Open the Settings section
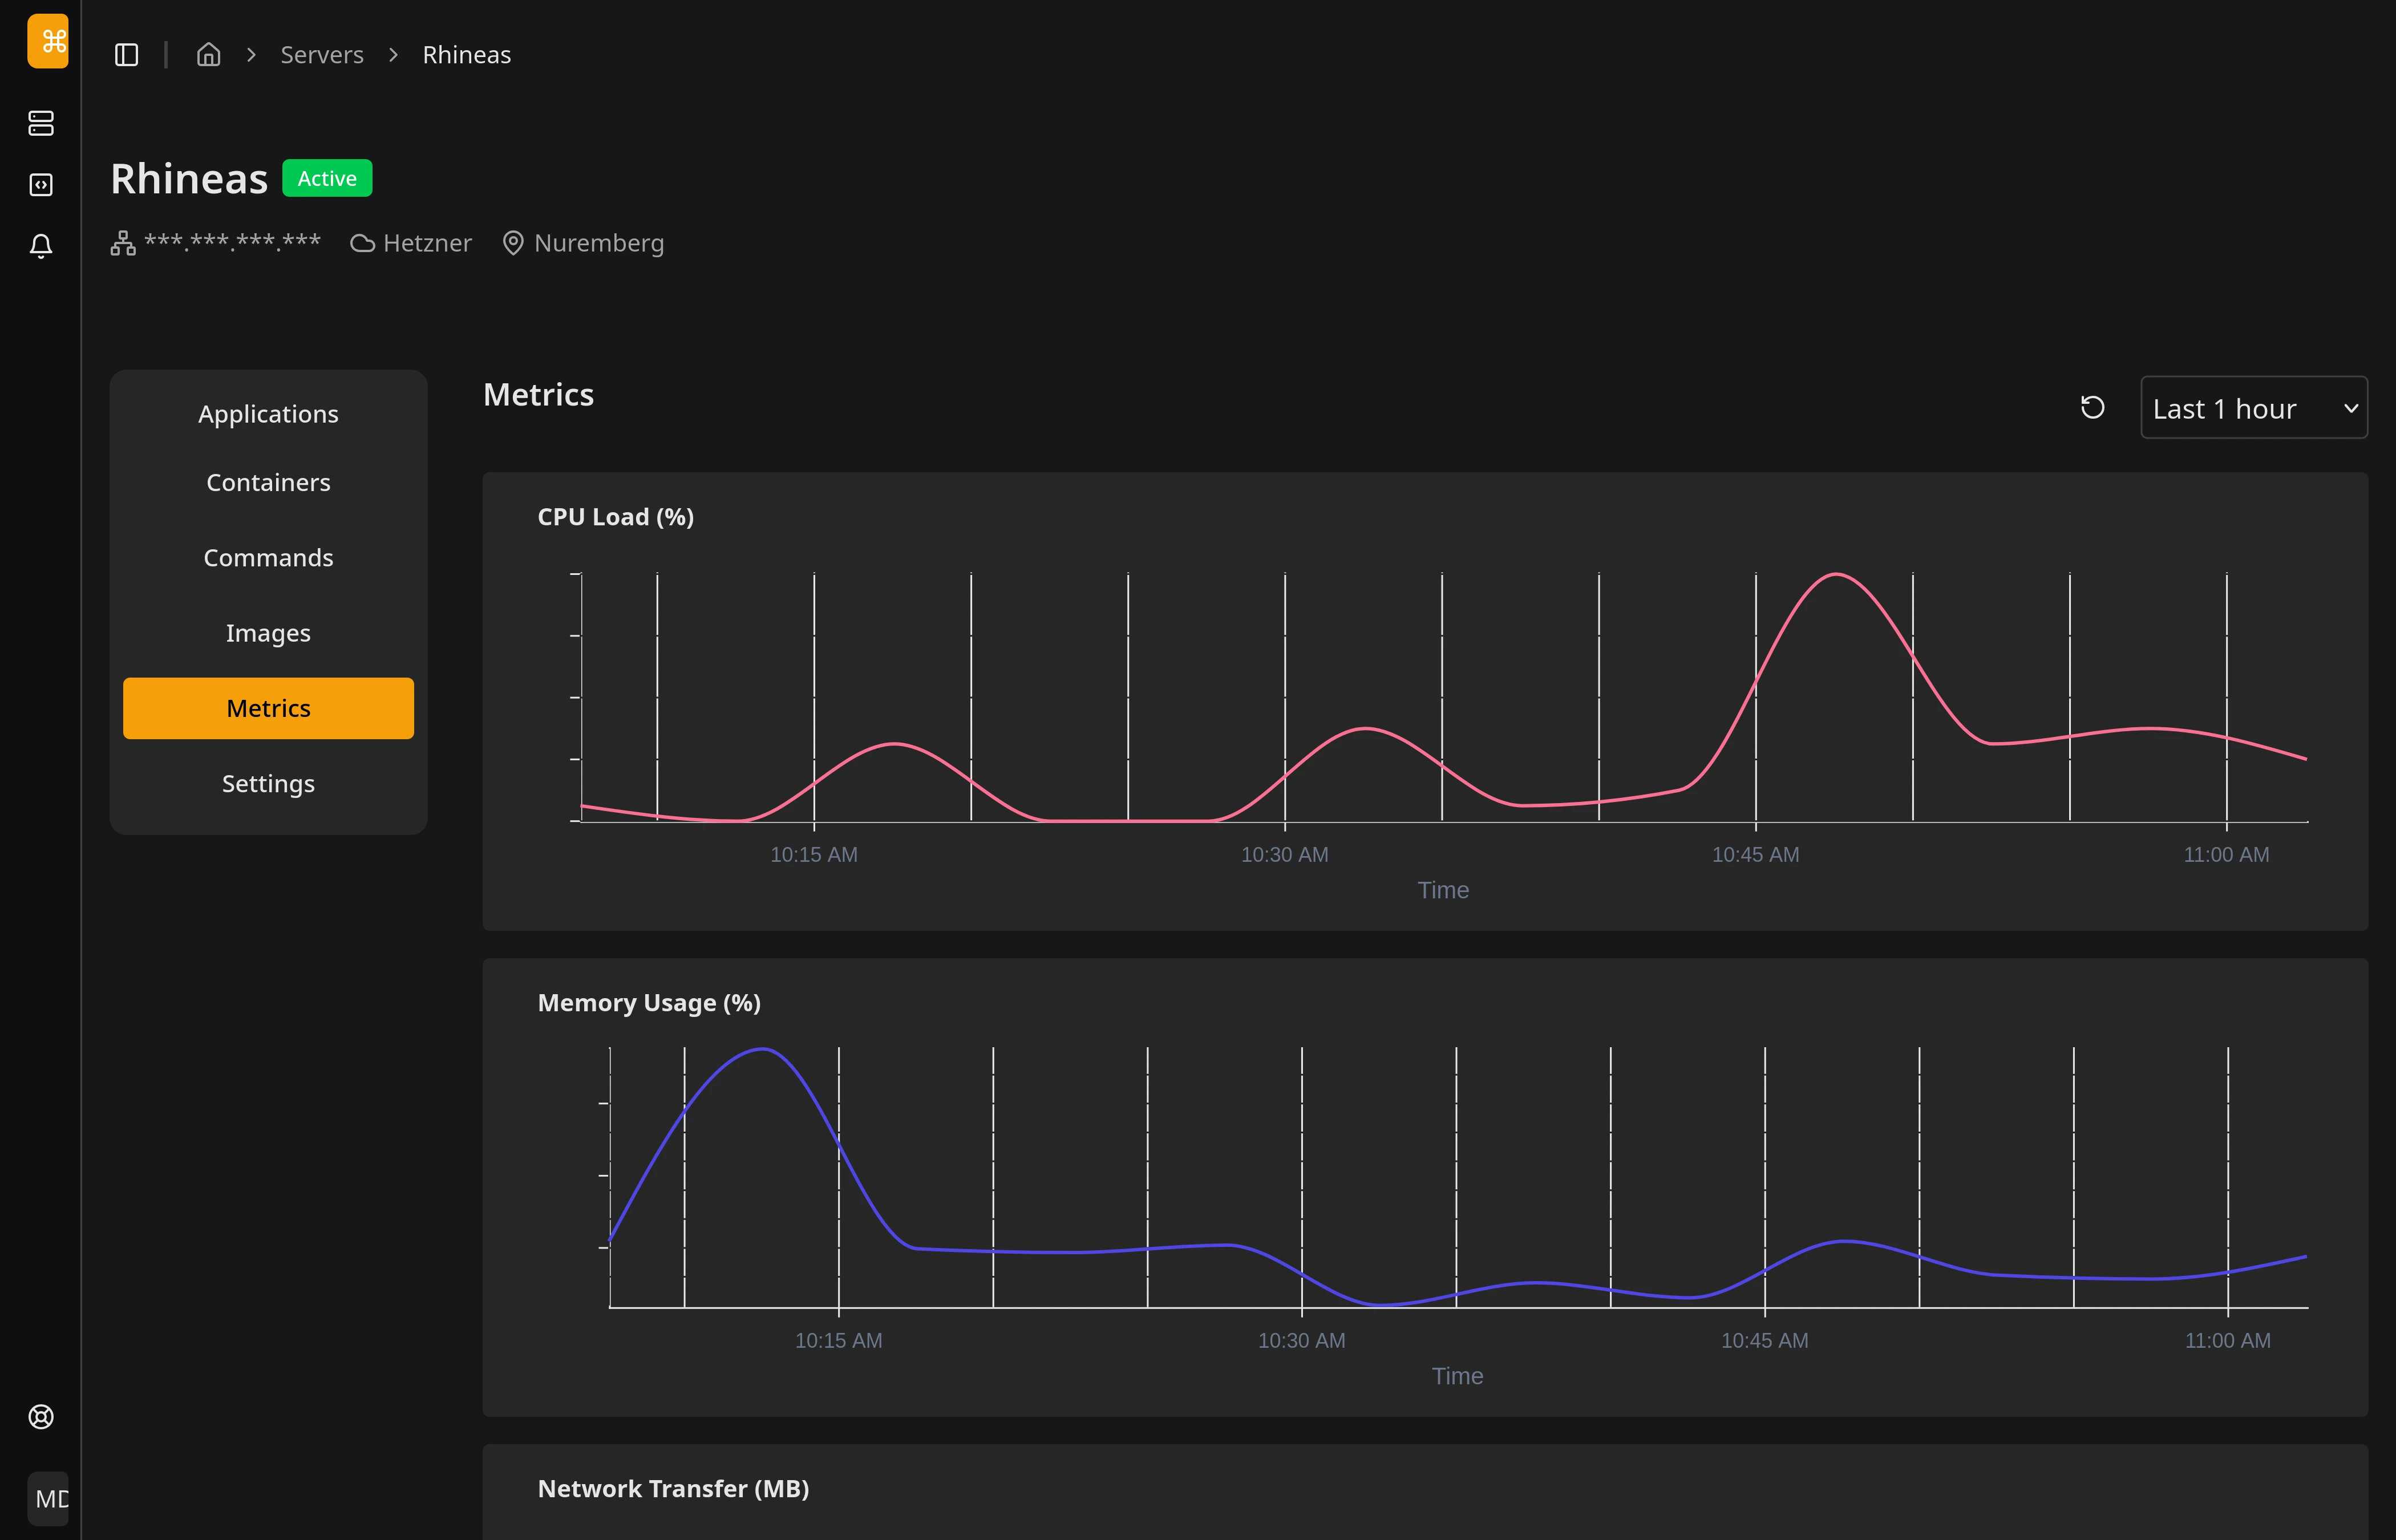Viewport: 2396px width, 1540px height. click(268, 783)
